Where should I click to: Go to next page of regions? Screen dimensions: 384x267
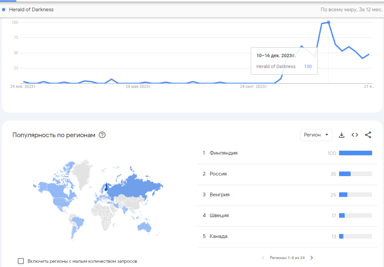coord(312,258)
